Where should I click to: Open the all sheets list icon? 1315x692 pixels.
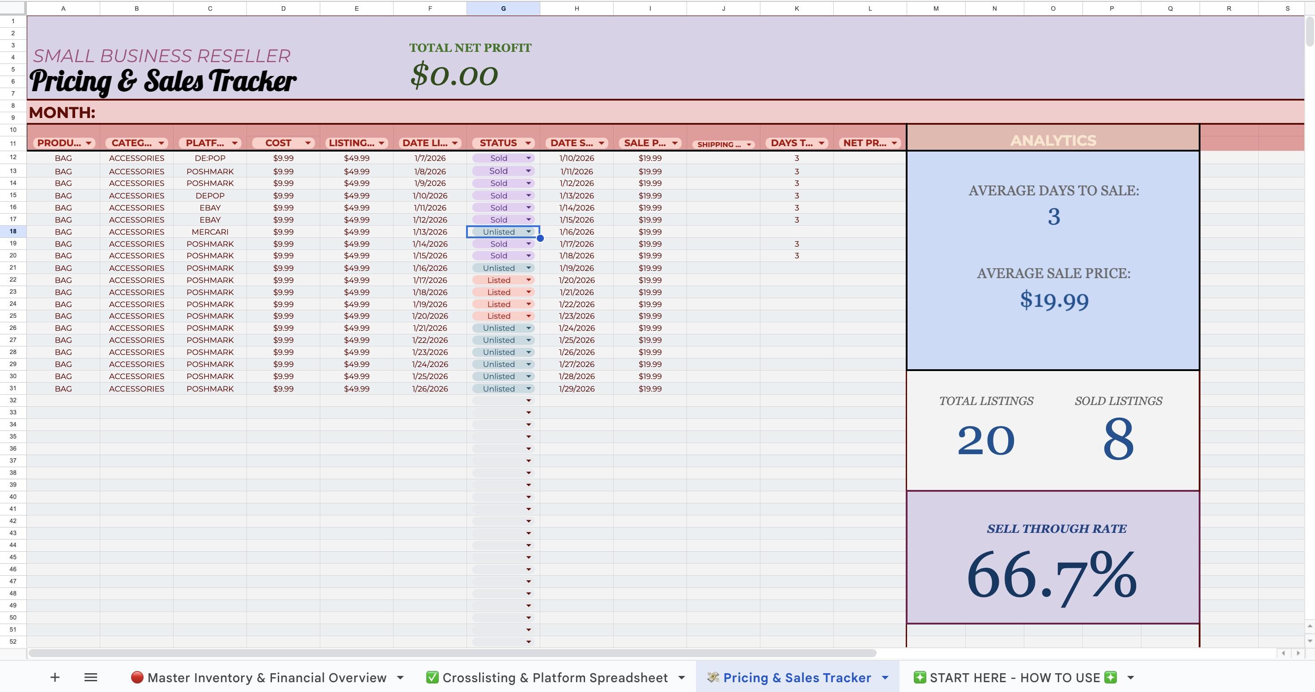coord(91,677)
